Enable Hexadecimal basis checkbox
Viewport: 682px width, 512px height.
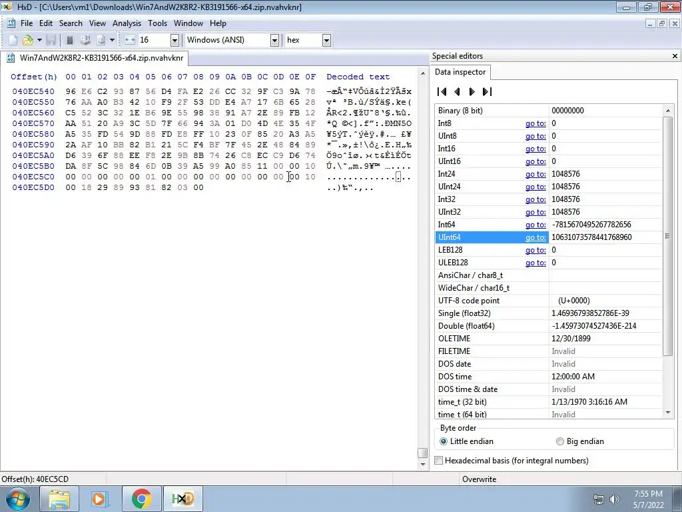tap(439, 460)
